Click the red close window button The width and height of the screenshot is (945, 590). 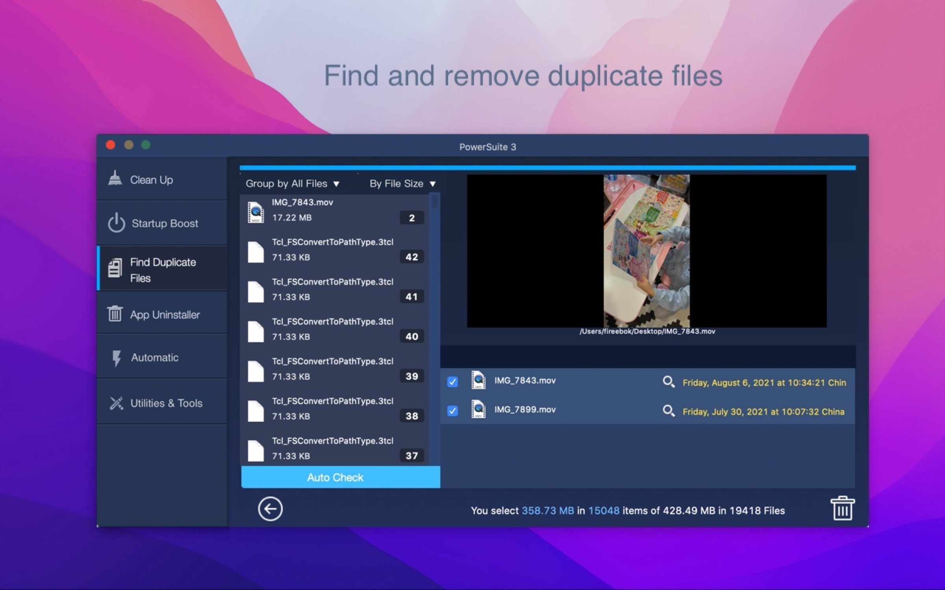[111, 145]
